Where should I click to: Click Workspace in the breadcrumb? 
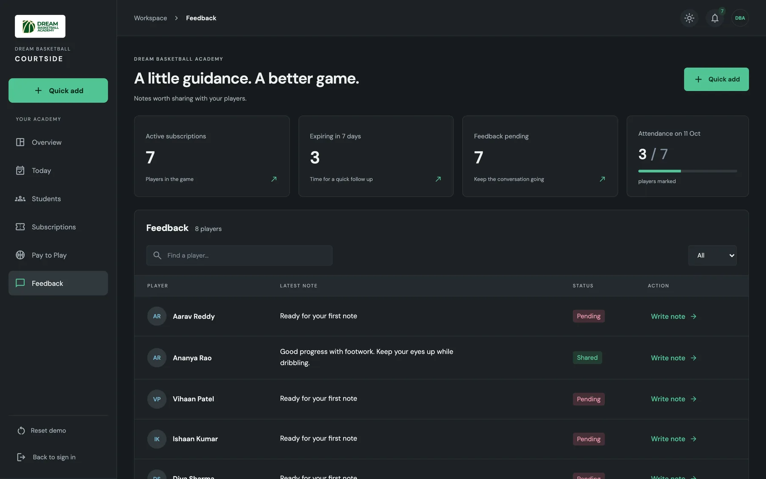tap(150, 18)
